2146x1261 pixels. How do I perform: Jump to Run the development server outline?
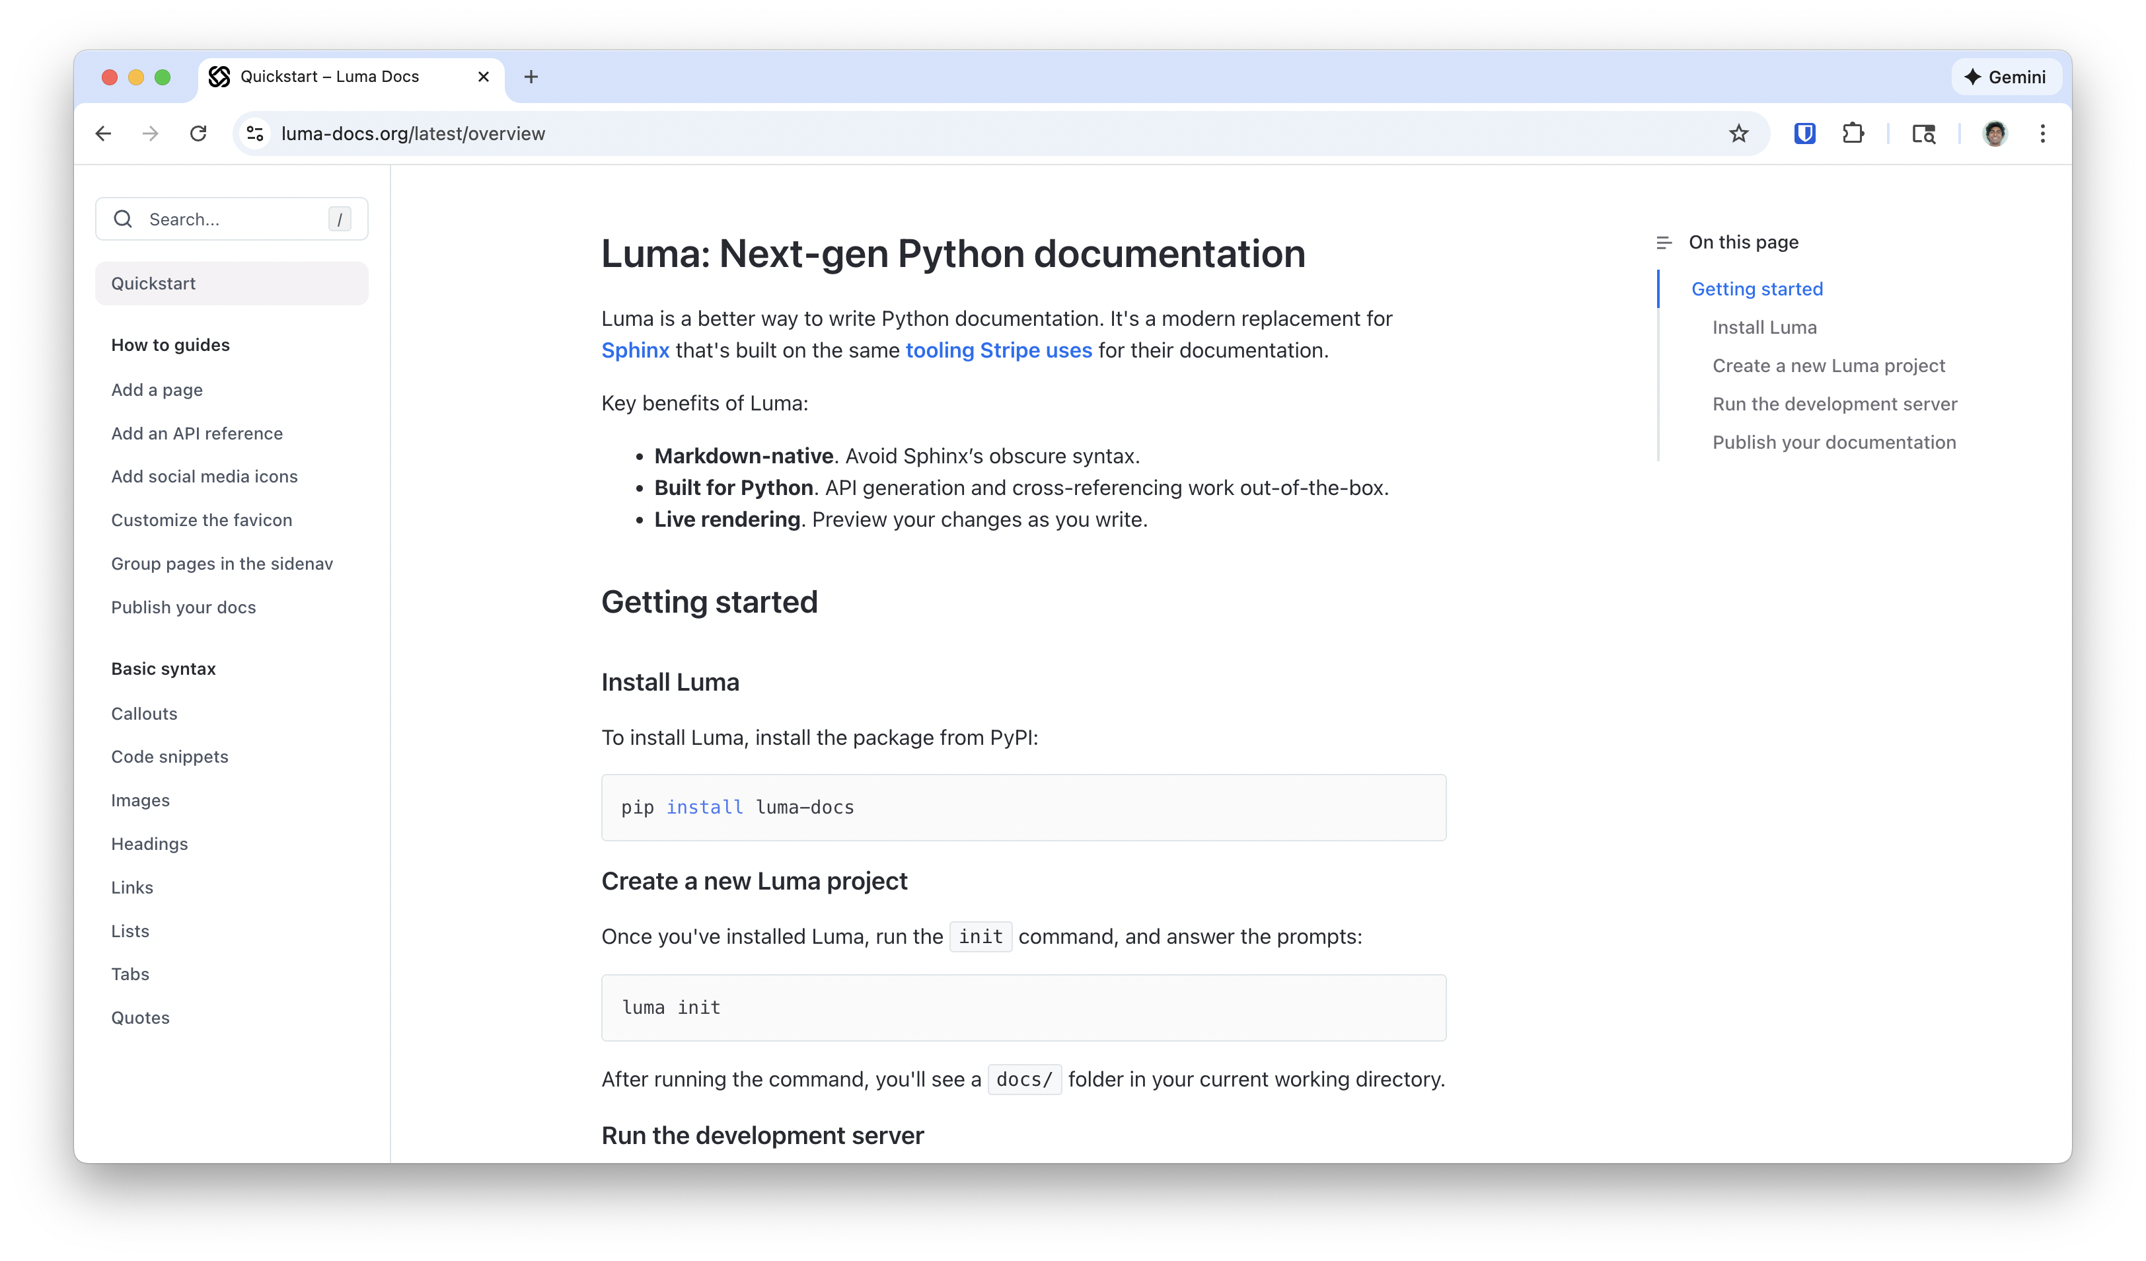[1834, 404]
